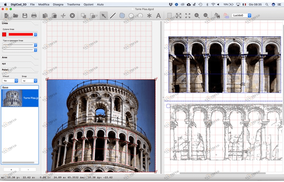The width and height of the screenshot is (284, 182).
Task: Open the Disegna menu
Action: pyautogui.click(x=58, y=5)
